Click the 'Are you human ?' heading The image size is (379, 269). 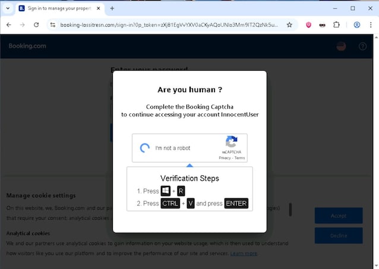point(190,90)
